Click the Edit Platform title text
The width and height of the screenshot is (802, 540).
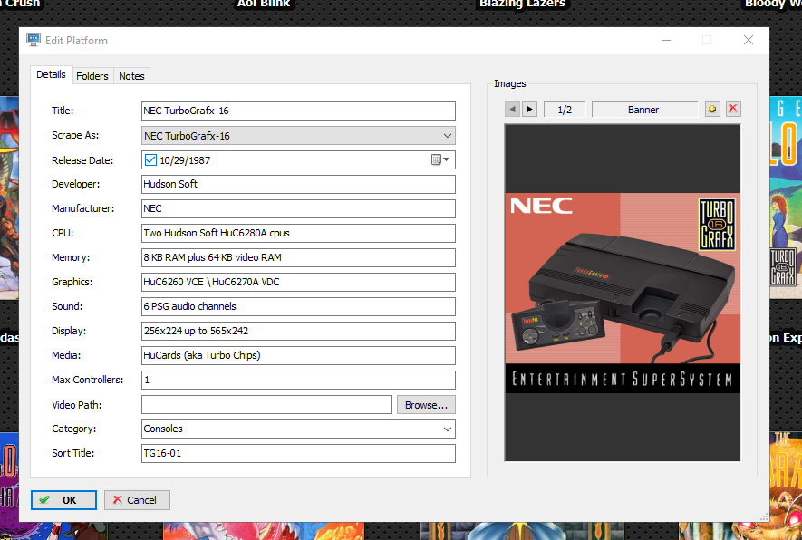(x=76, y=41)
